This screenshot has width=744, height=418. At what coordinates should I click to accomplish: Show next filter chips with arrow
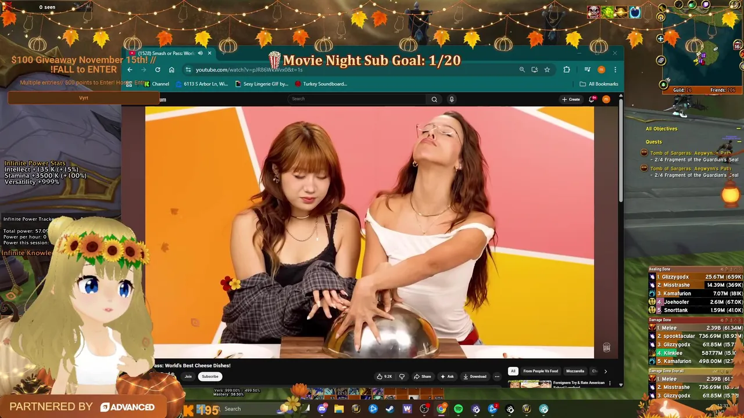pyautogui.click(x=605, y=371)
